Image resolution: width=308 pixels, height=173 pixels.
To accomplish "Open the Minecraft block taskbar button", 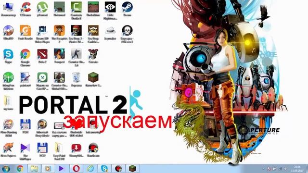I will coord(132,169).
